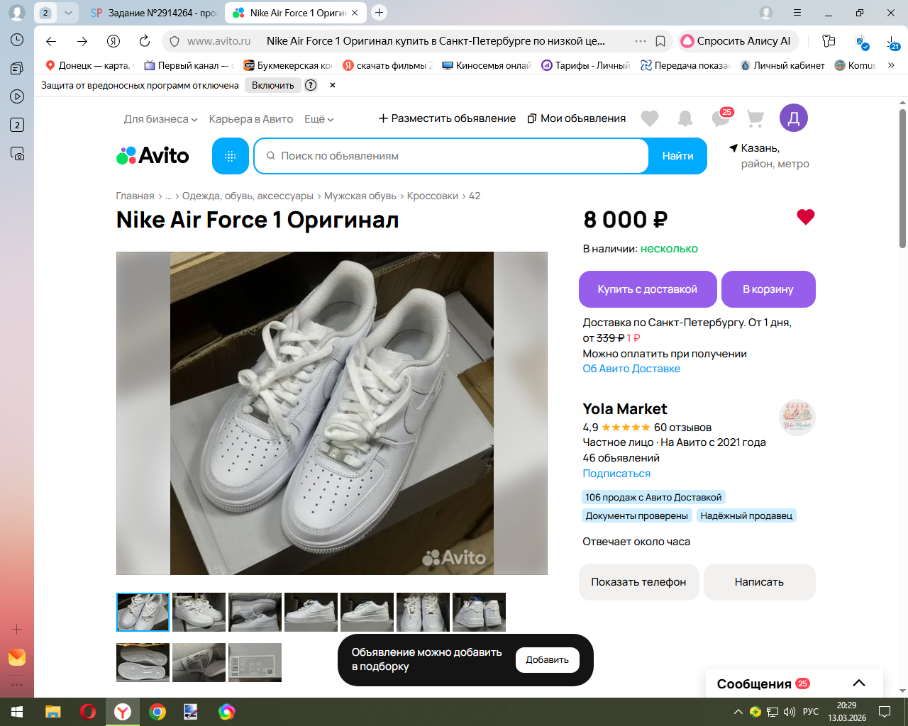Open the address bar three-dots menu
Screen dimensions: 908x726
[x=641, y=41]
